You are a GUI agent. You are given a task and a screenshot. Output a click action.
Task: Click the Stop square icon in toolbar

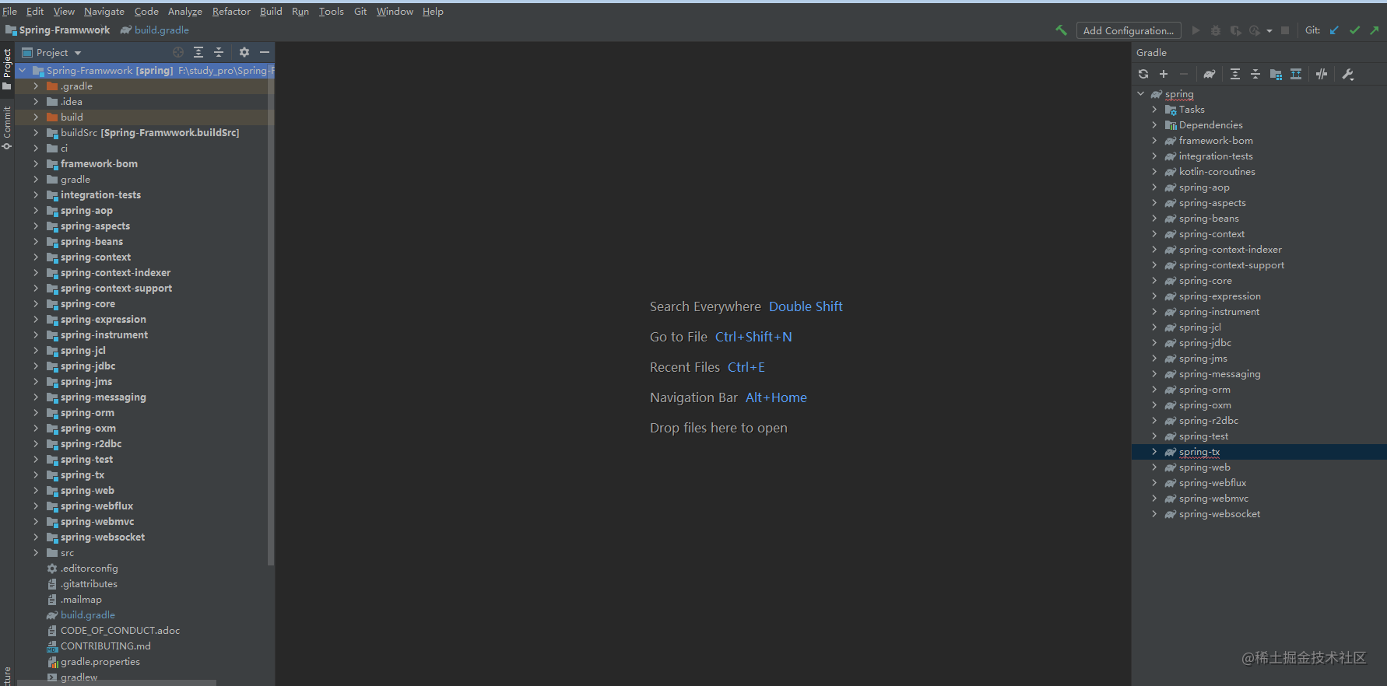tap(1285, 30)
